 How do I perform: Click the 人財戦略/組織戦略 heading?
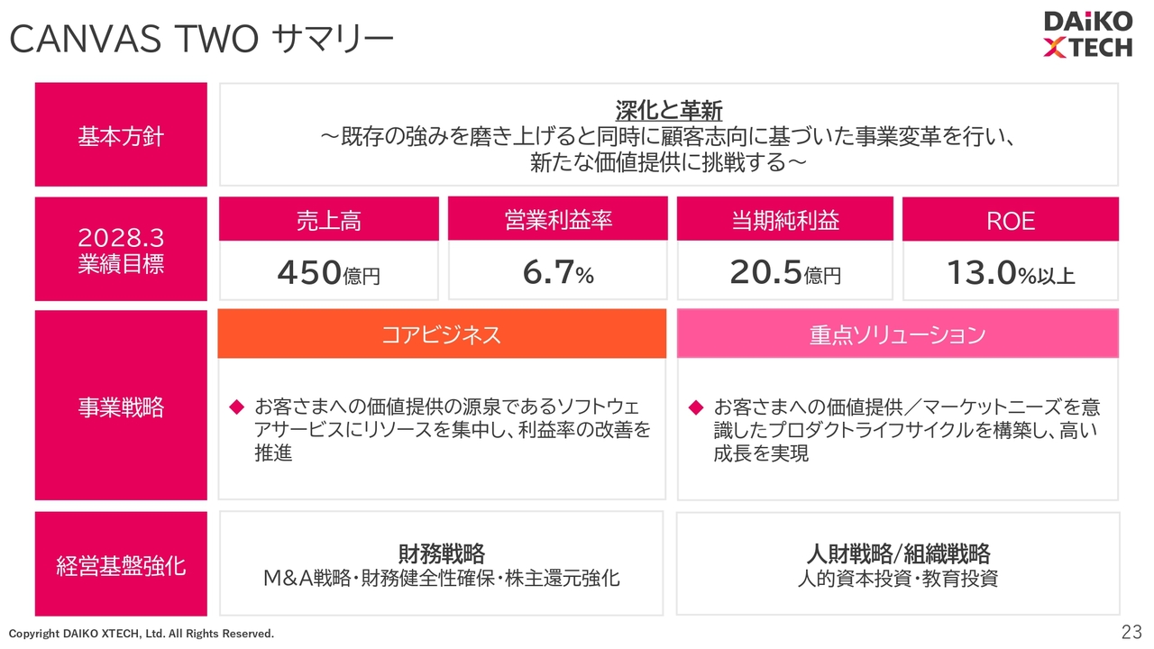click(x=898, y=553)
